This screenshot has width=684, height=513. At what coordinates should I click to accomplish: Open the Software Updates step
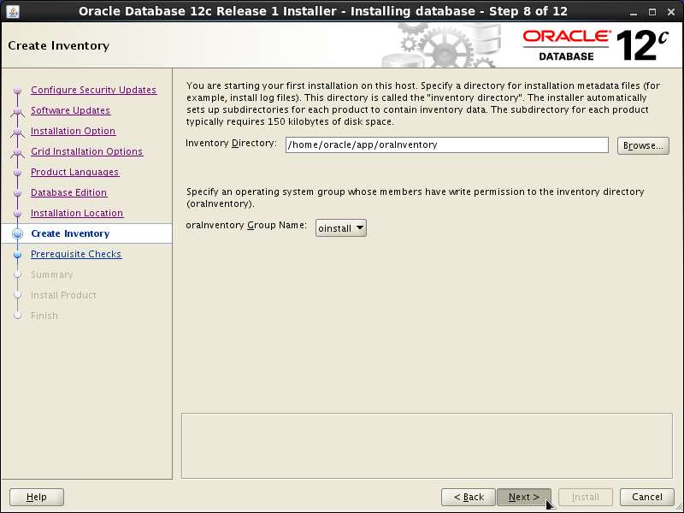71,110
